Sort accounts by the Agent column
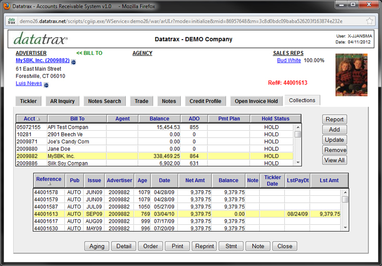This screenshot has height=266, width=382. (123, 119)
